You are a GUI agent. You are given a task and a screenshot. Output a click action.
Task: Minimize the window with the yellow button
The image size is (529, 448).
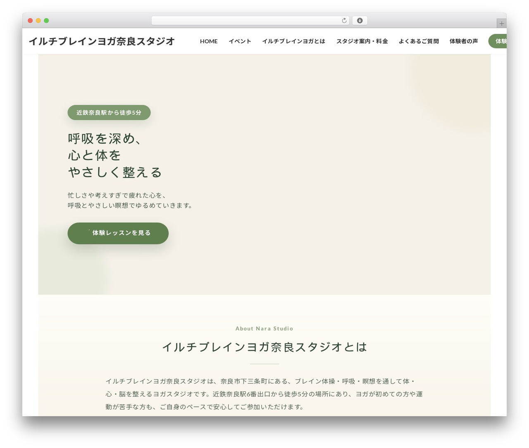point(38,21)
